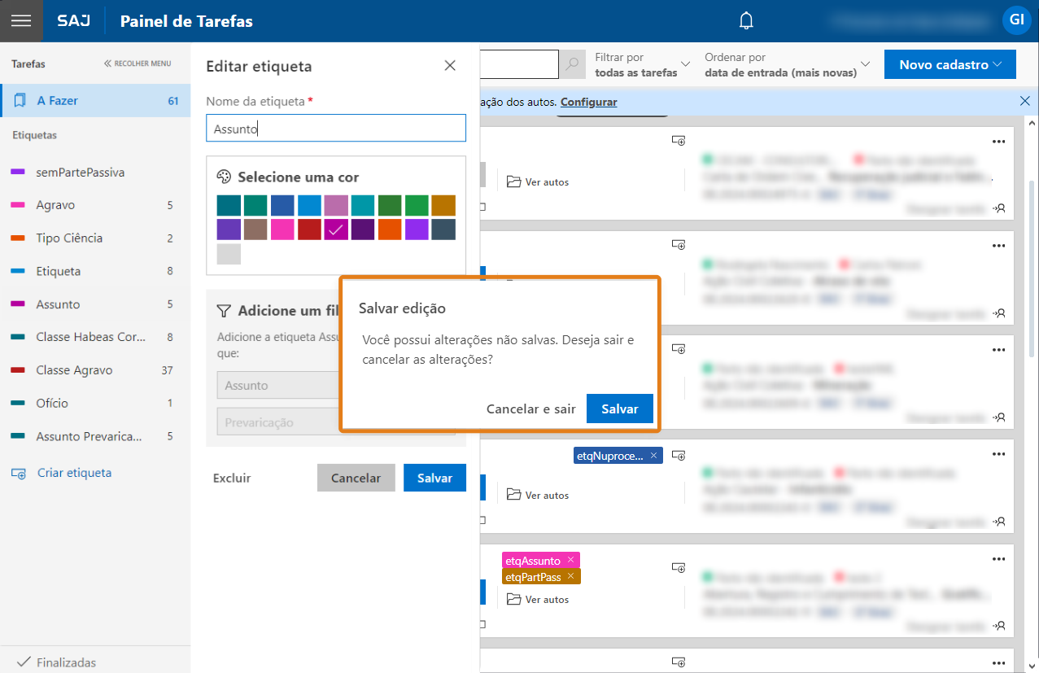Click the Nome da etiqueta field
1039x673 pixels.
(336, 129)
